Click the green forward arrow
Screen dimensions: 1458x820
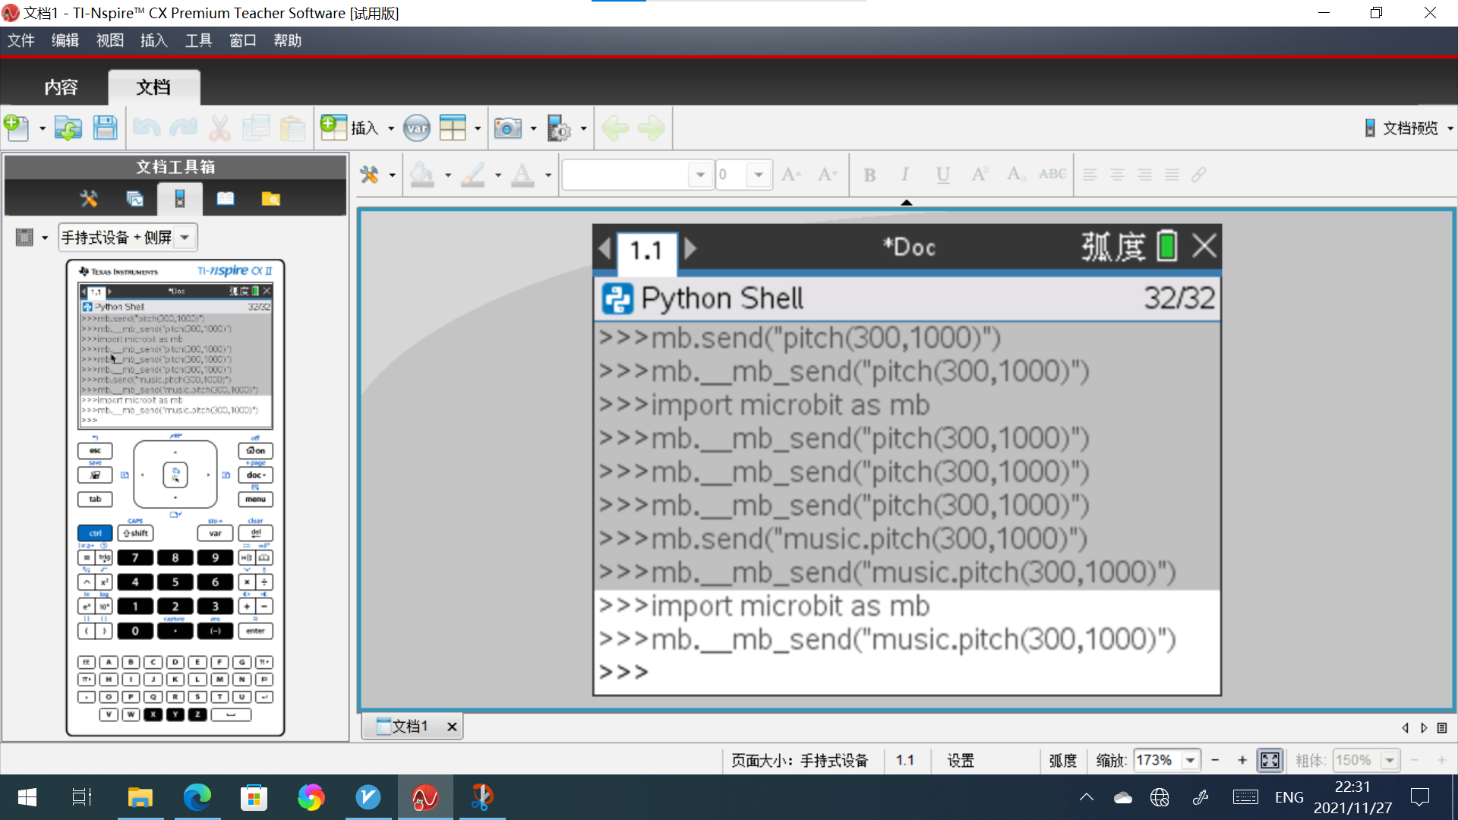pyautogui.click(x=652, y=128)
